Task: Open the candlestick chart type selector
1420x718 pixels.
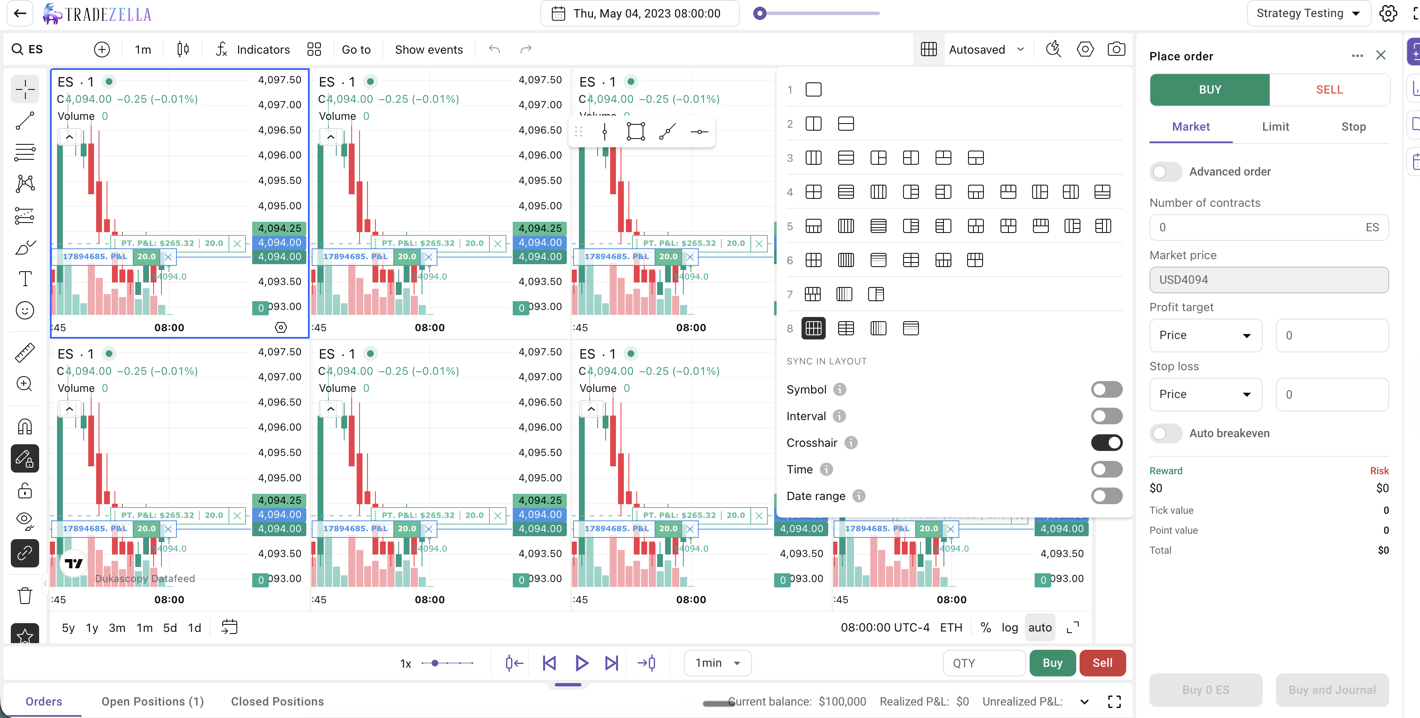Action: point(183,50)
